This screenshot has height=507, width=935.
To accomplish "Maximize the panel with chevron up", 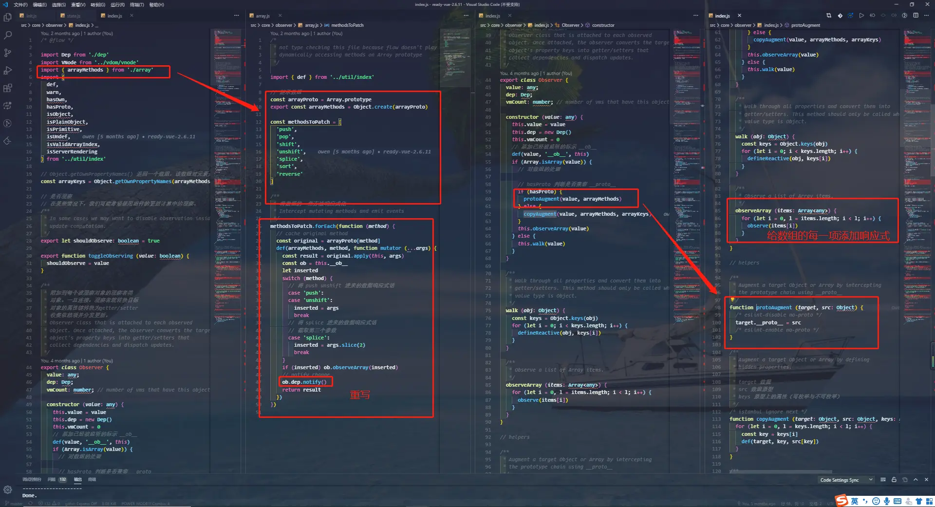I will pyautogui.click(x=916, y=480).
